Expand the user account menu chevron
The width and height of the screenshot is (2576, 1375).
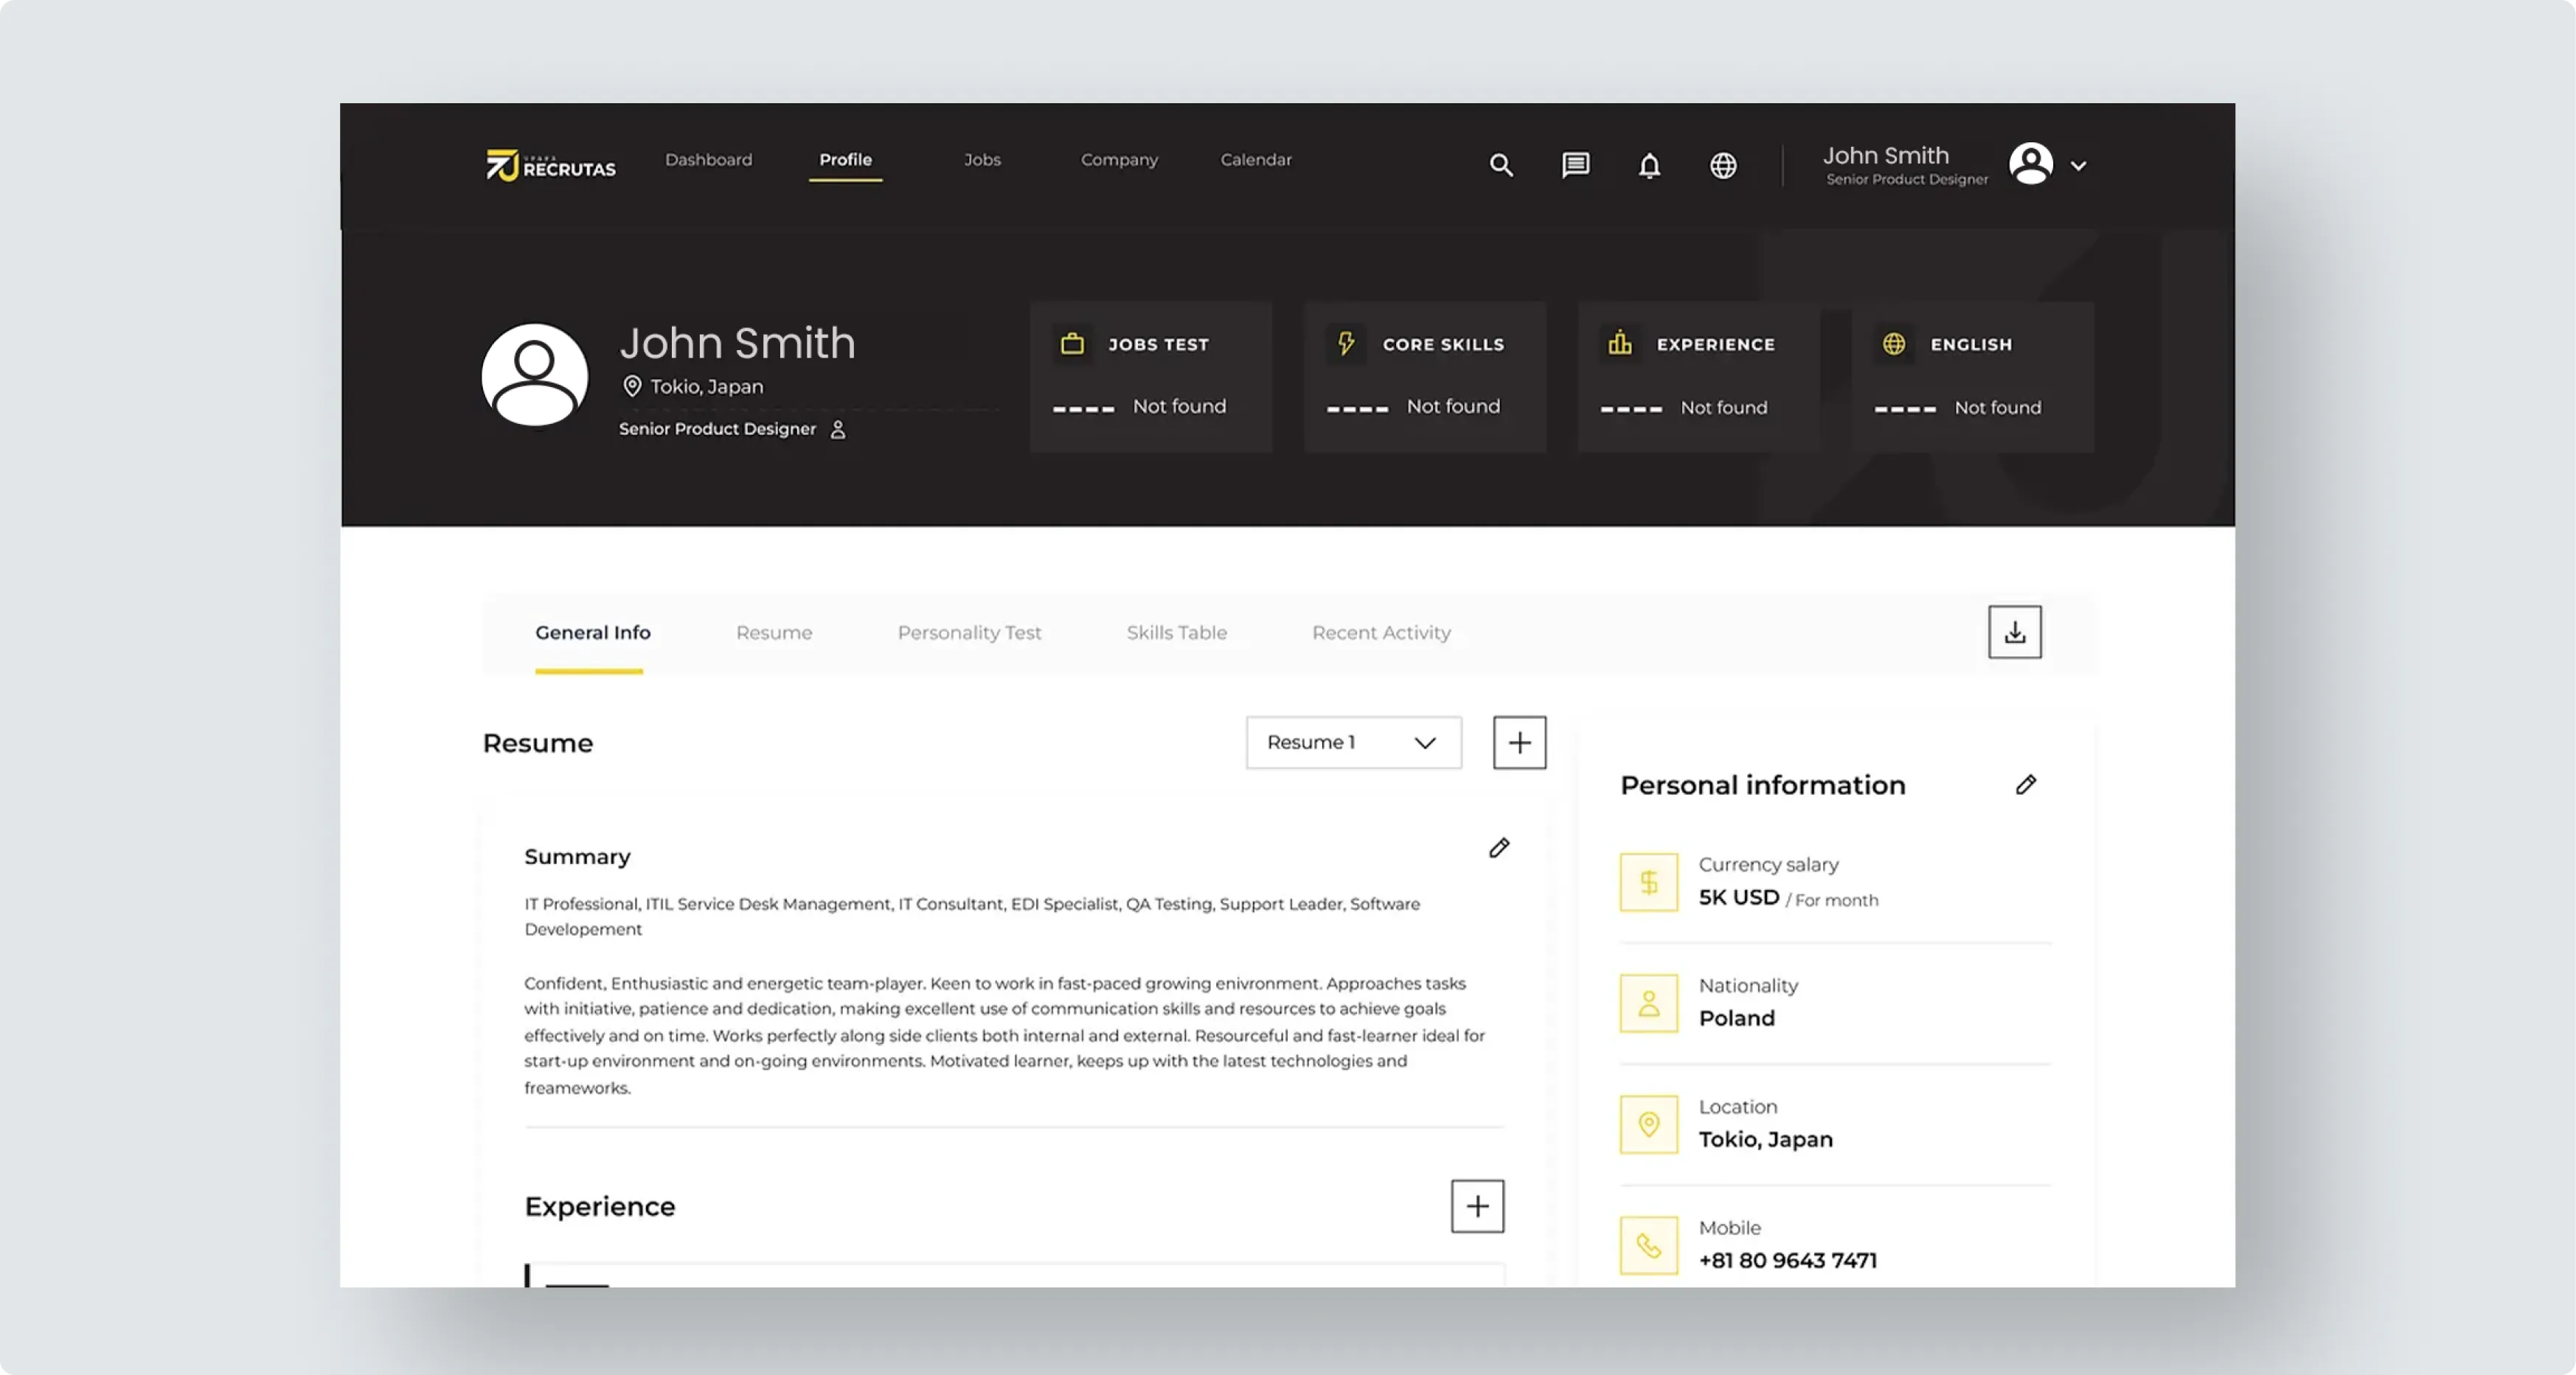(x=2078, y=166)
